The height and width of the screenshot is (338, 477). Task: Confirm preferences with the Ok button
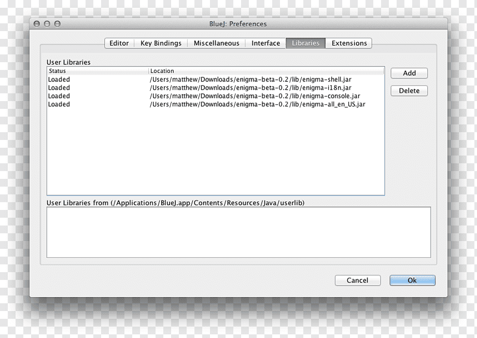click(412, 280)
